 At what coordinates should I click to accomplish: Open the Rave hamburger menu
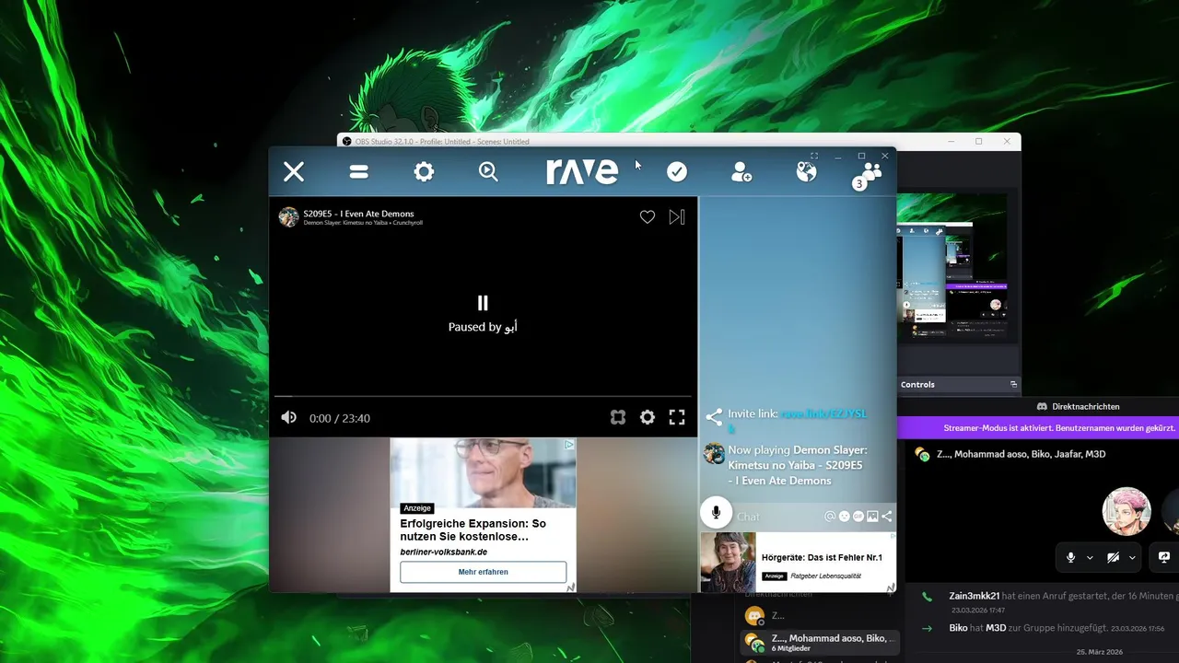(358, 171)
